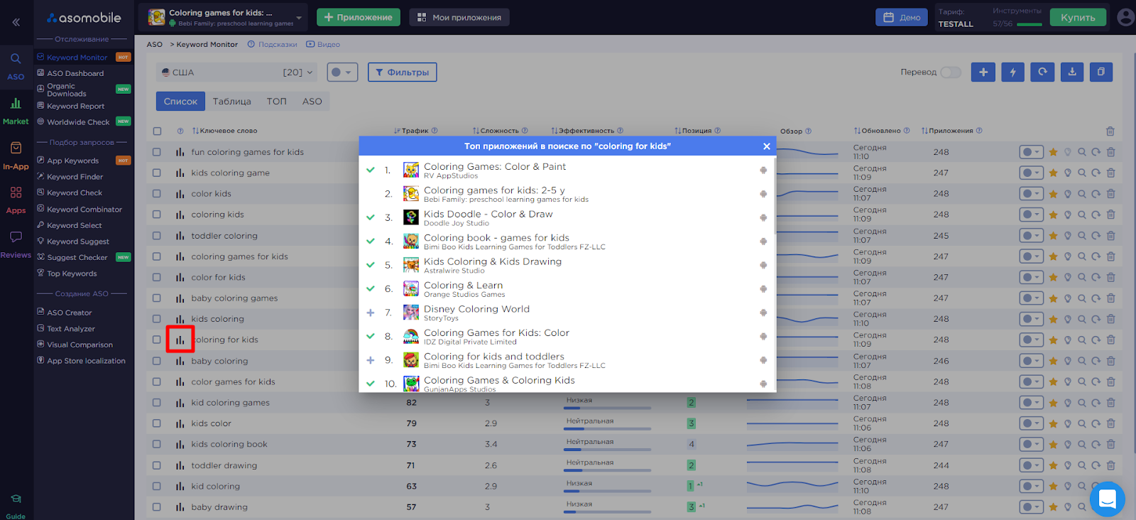1136x520 pixels.
Task: Click the Android icon beside Disney Coloring World
Action: click(763, 313)
